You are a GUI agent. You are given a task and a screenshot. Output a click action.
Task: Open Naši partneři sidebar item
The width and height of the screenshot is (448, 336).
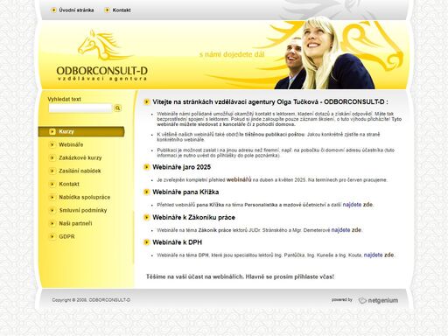pyautogui.click(x=75, y=223)
